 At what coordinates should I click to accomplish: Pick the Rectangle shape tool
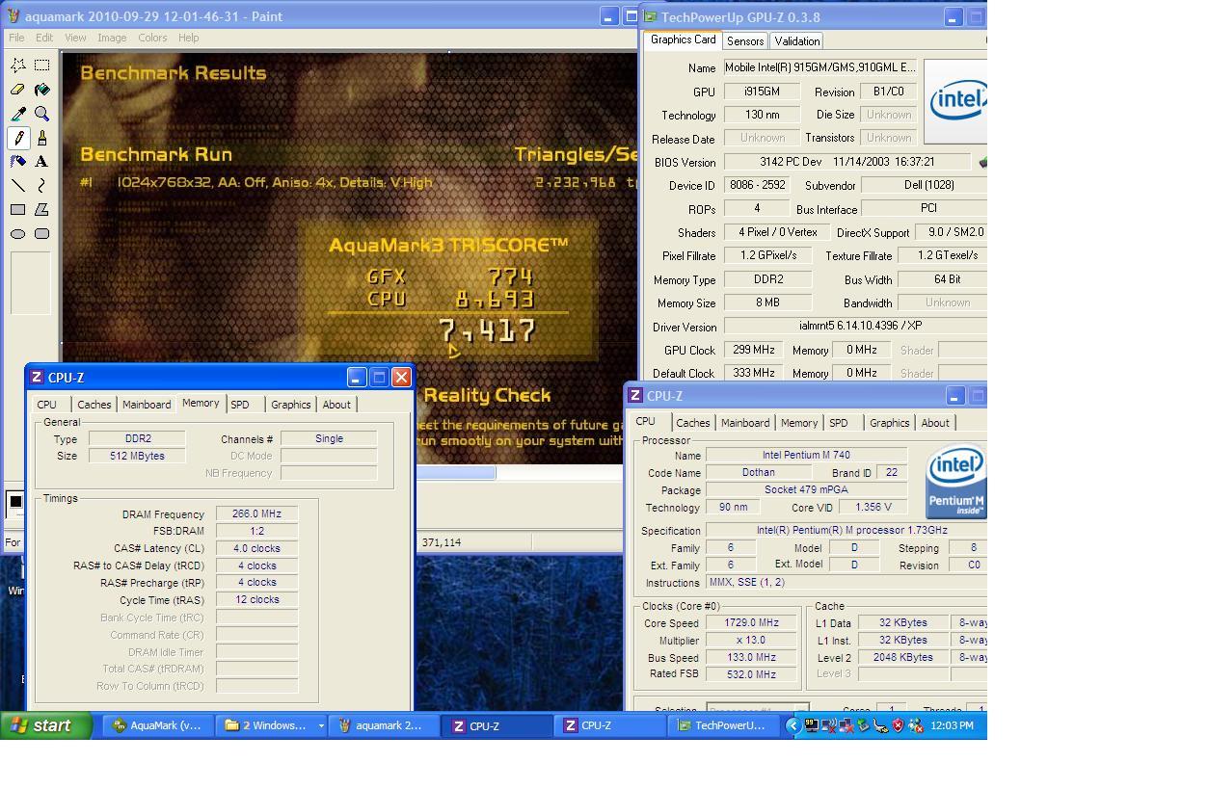[18, 210]
